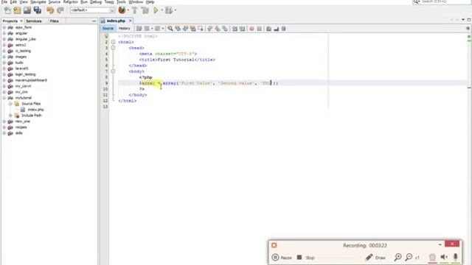Viewport: 472px width, 265px height.
Task: Click the recorder zoom in magnifier
Action: (x=398, y=257)
